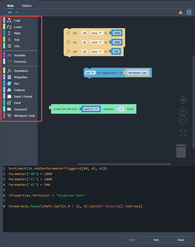Click the d0 parameter name field
Screen dimensions: 195x247
pos(85,33)
